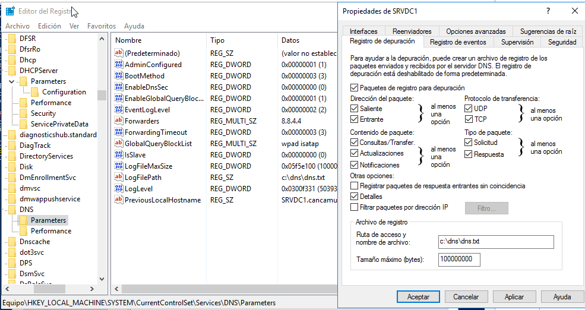585x310 pixels.
Task: Click the Aceptar button
Action: (418, 296)
